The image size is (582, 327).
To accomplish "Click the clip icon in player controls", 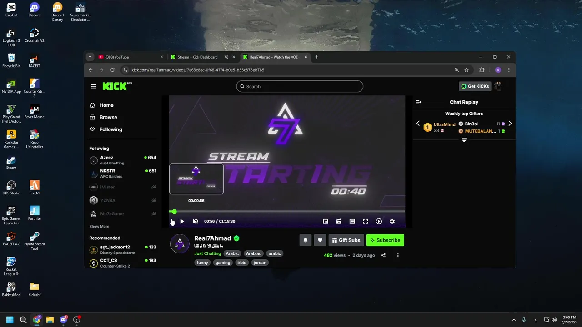I will coord(339,222).
